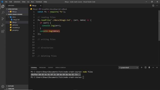Image resolution: width=160 pixels, height=90 pixels.
Task: Click the terminal prompt cursor
Action: [83, 77]
